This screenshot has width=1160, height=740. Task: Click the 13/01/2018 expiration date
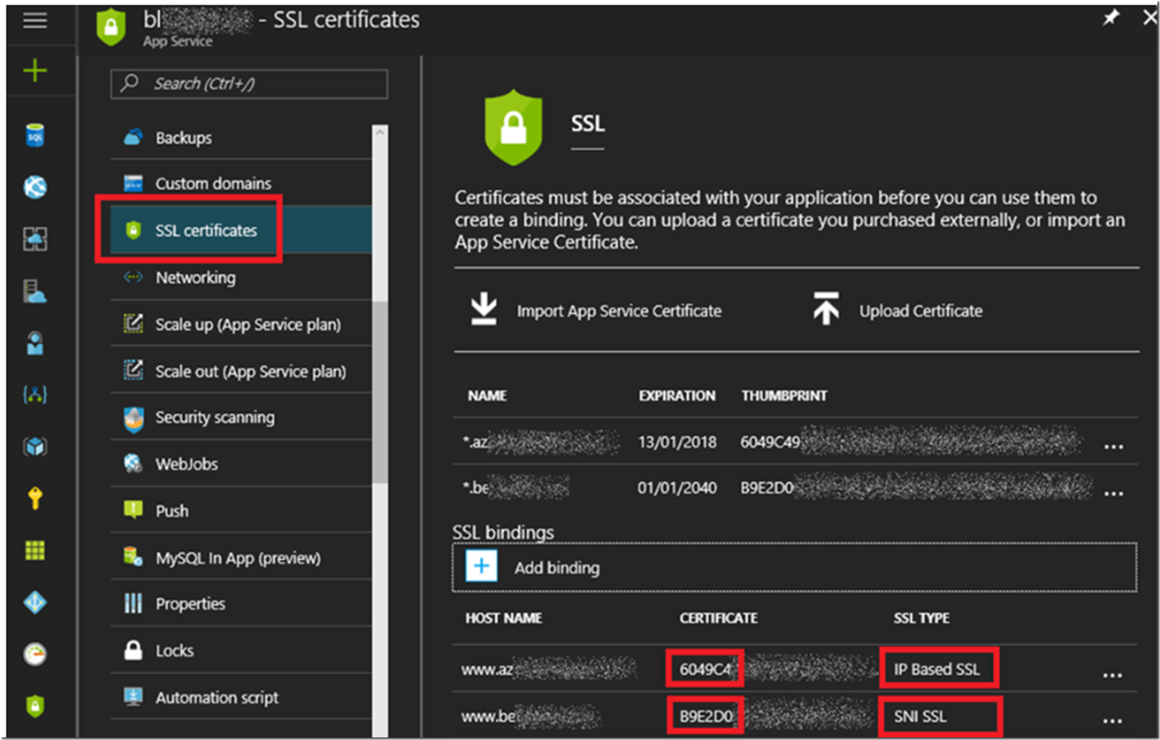(x=677, y=442)
